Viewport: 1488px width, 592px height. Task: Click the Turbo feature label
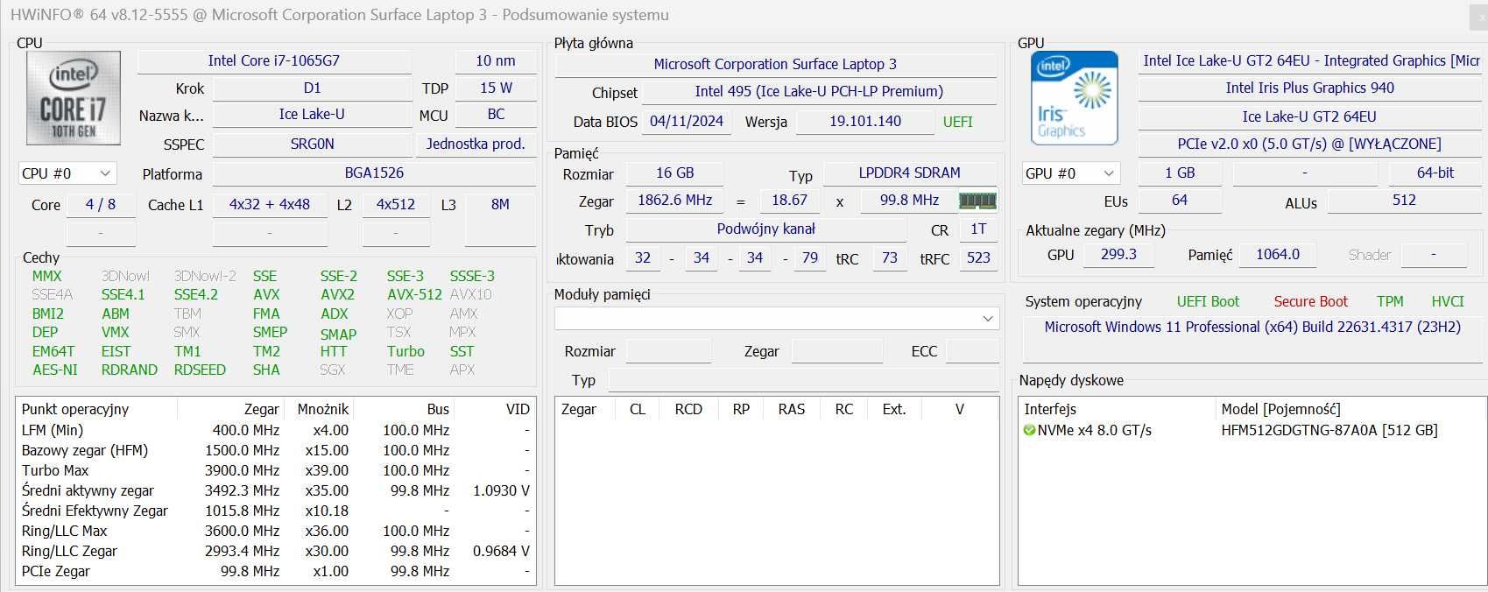pyautogui.click(x=405, y=351)
